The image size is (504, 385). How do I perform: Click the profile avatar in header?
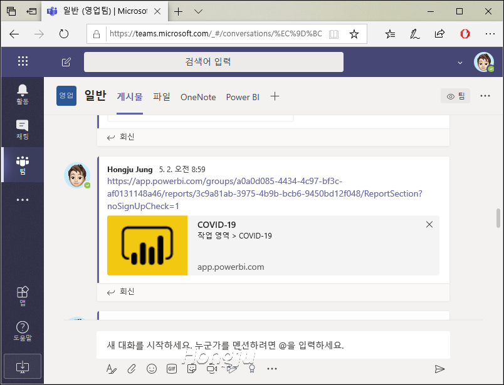click(x=484, y=61)
